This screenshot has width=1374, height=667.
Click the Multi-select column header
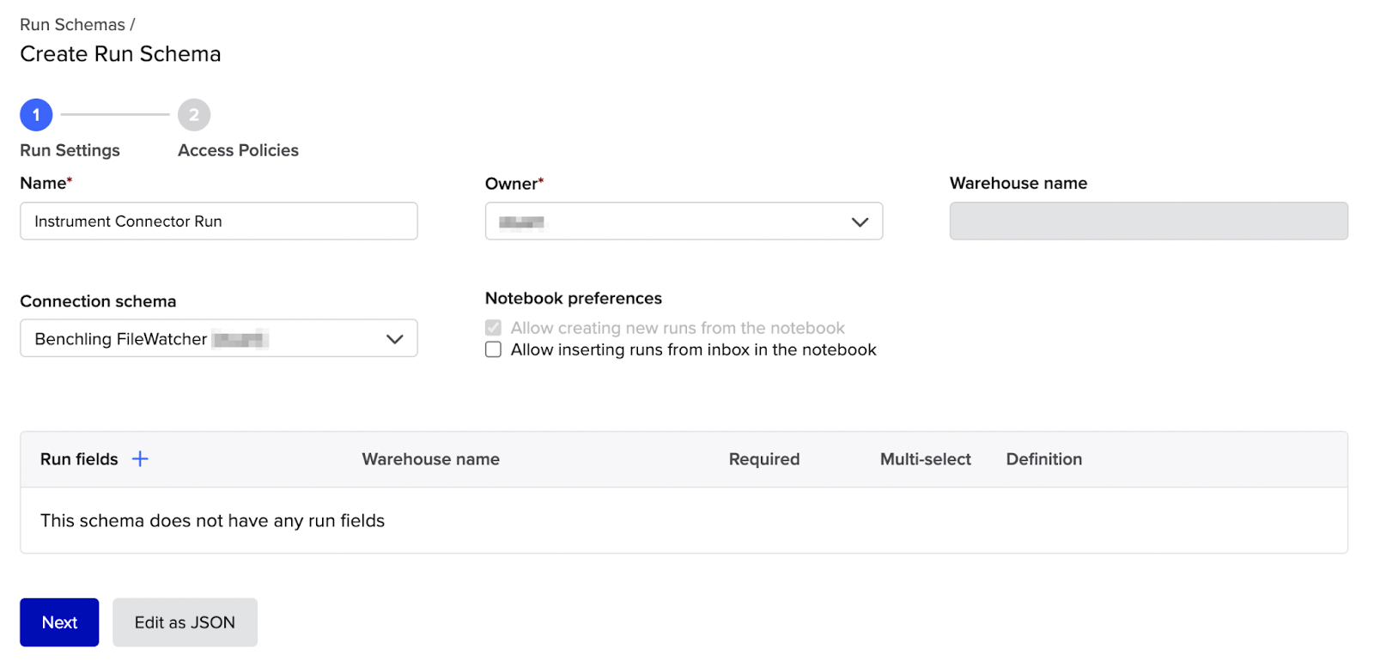(x=925, y=459)
